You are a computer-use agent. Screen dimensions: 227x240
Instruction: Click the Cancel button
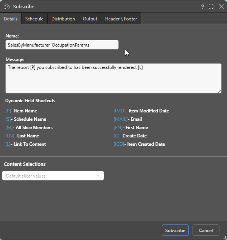pos(206,230)
